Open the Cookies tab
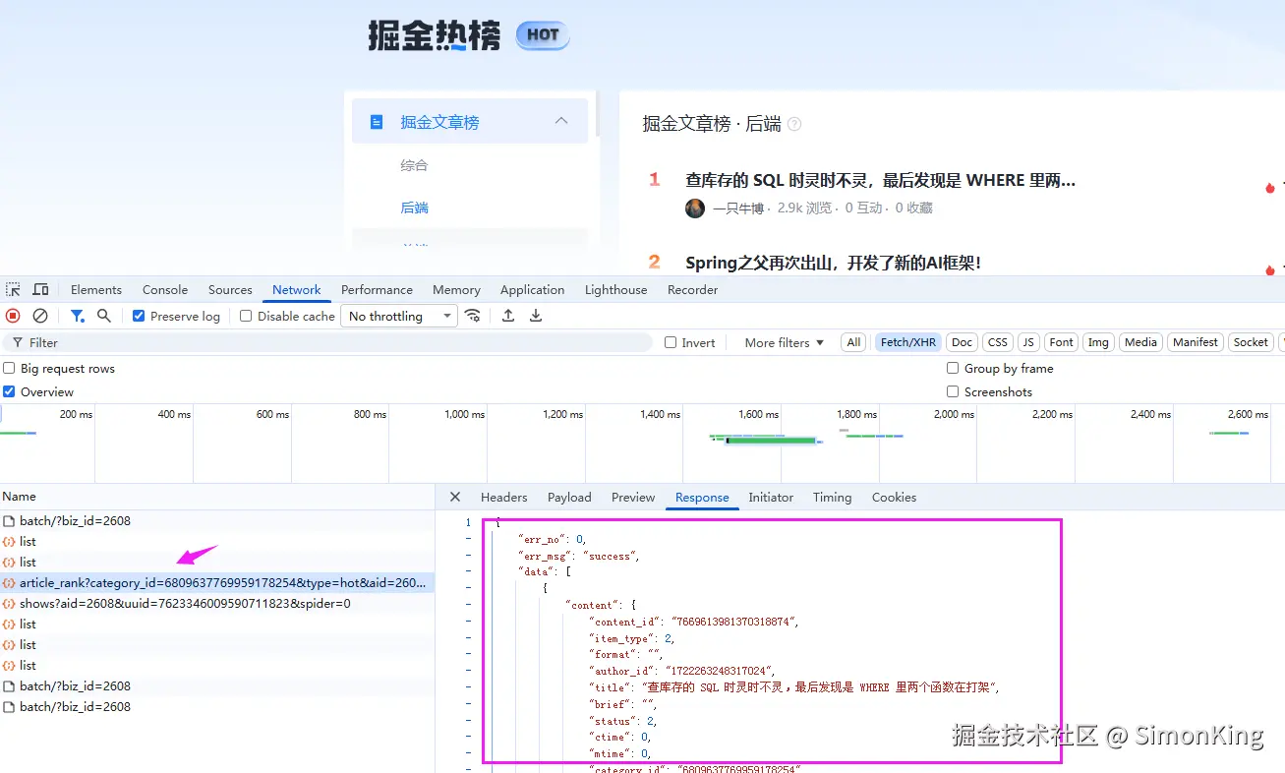The width and height of the screenshot is (1285, 773). point(894,498)
